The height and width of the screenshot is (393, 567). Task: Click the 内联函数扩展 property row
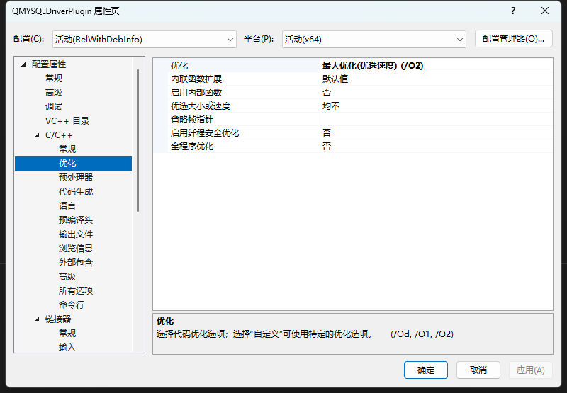click(x=353, y=79)
